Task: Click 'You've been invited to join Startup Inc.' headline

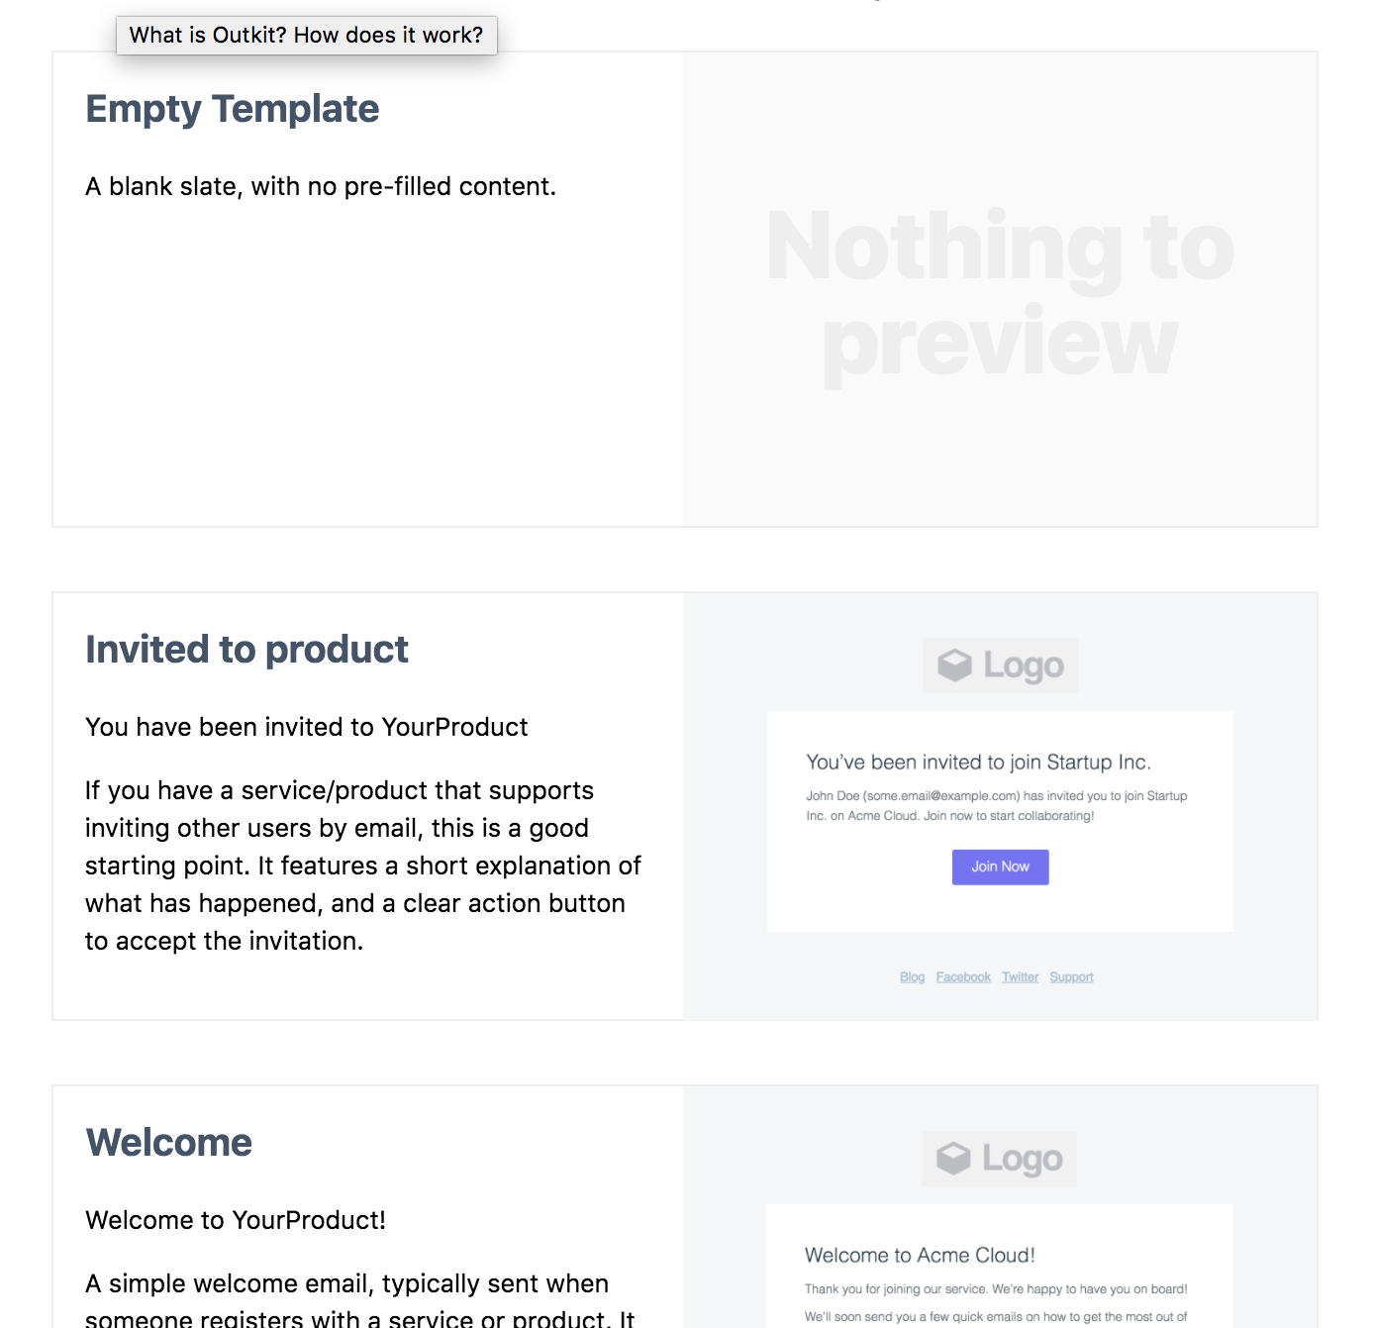Action: click(978, 763)
